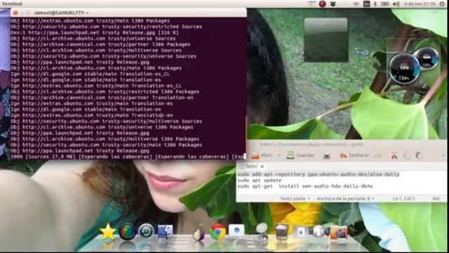Launch Tor Browser from the dock
449x253 pixels.
(199, 233)
